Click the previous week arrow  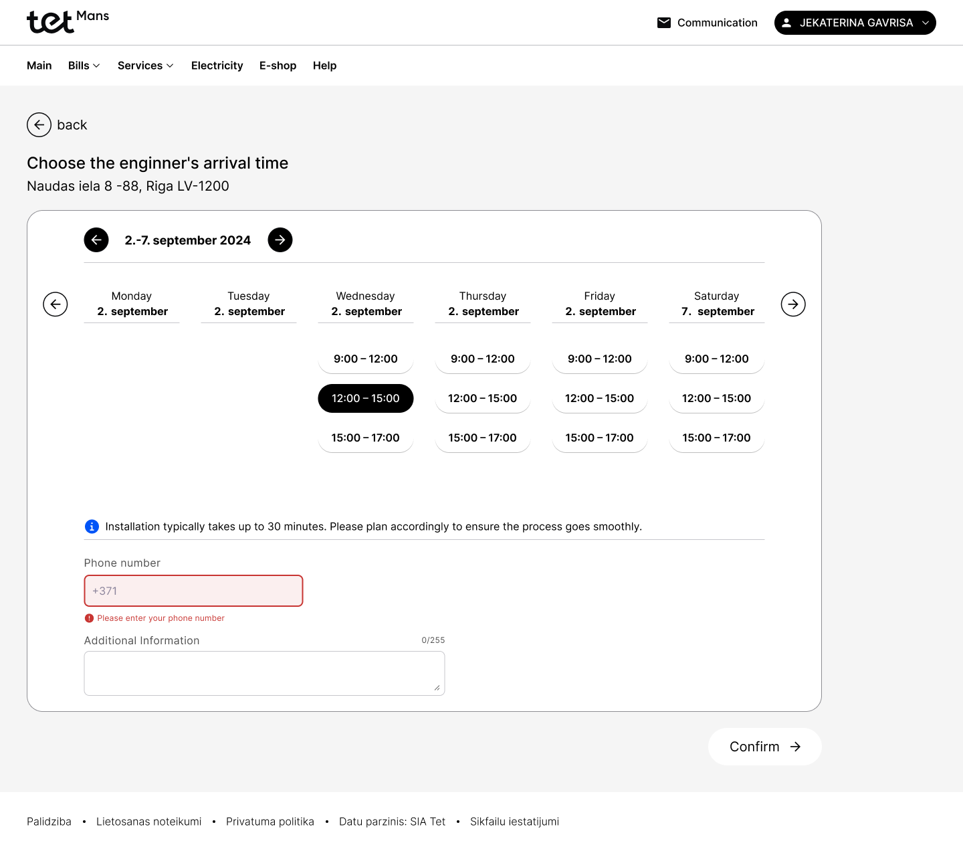pyautogui.click(x=96, y=240)
